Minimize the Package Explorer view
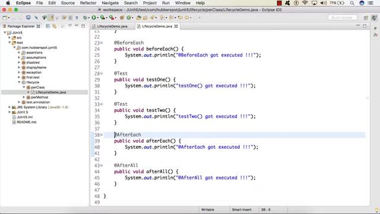 coord(77,26)
